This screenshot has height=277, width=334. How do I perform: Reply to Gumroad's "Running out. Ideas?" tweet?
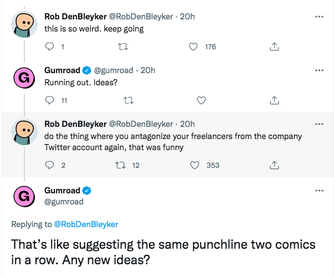pos(50,100)
